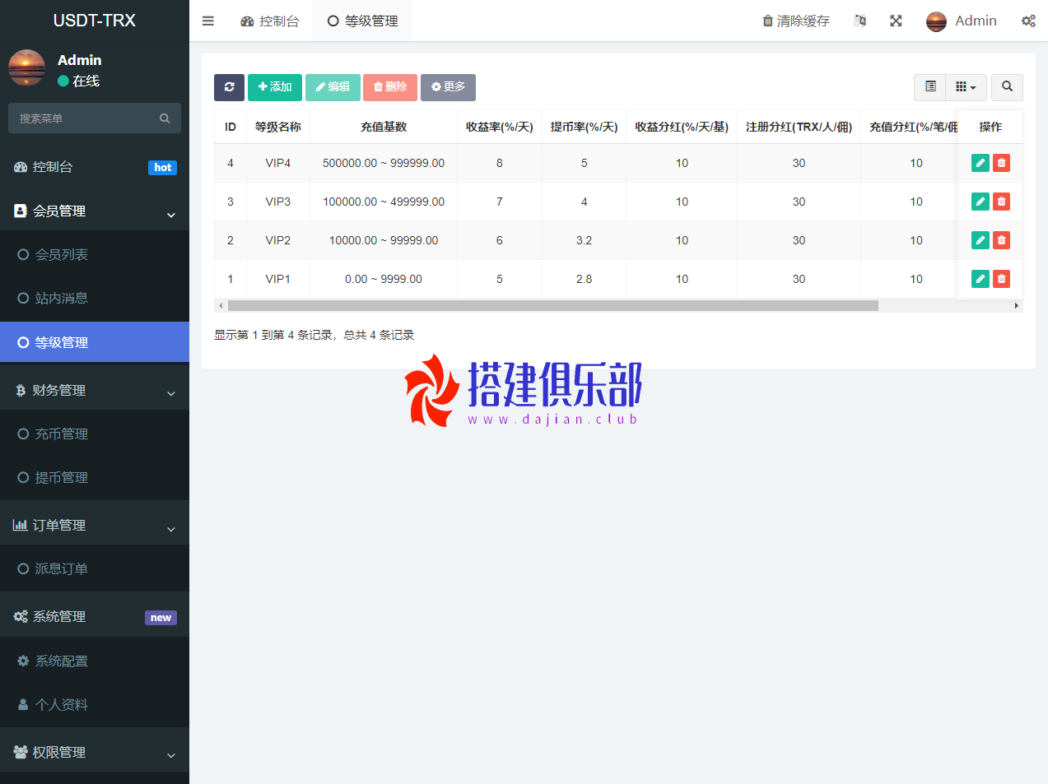Image resolution: width=1048 pixels, height=784 pixels.
Task: Click cell 10000.00 ~ 99999.00
Action: pyautogui.click(x=384, y=241)
